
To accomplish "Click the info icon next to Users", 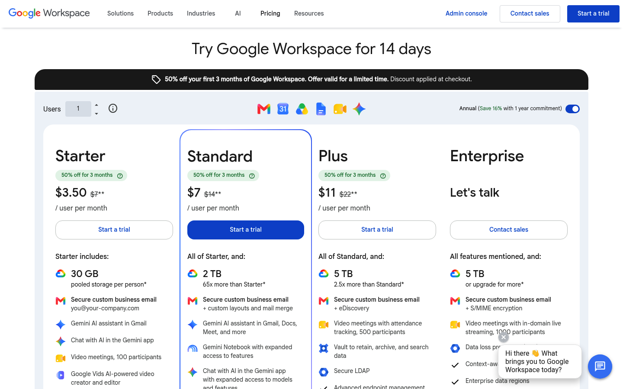I will (113, 108).
